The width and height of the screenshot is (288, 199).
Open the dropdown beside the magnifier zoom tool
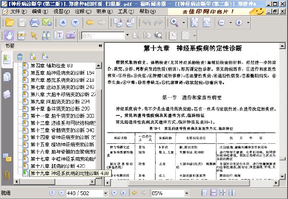coord(183,23)
